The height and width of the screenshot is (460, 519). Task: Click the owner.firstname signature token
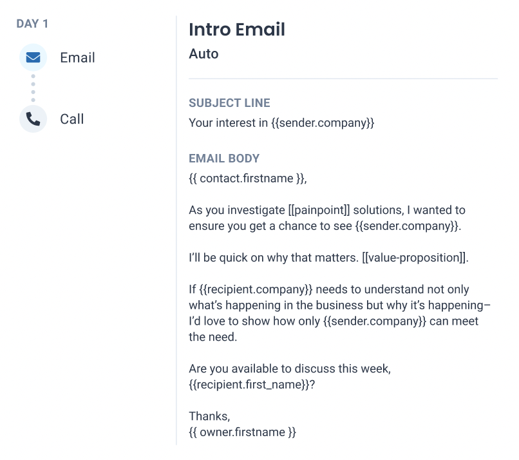pyautogui.click(x=242, y=432)
